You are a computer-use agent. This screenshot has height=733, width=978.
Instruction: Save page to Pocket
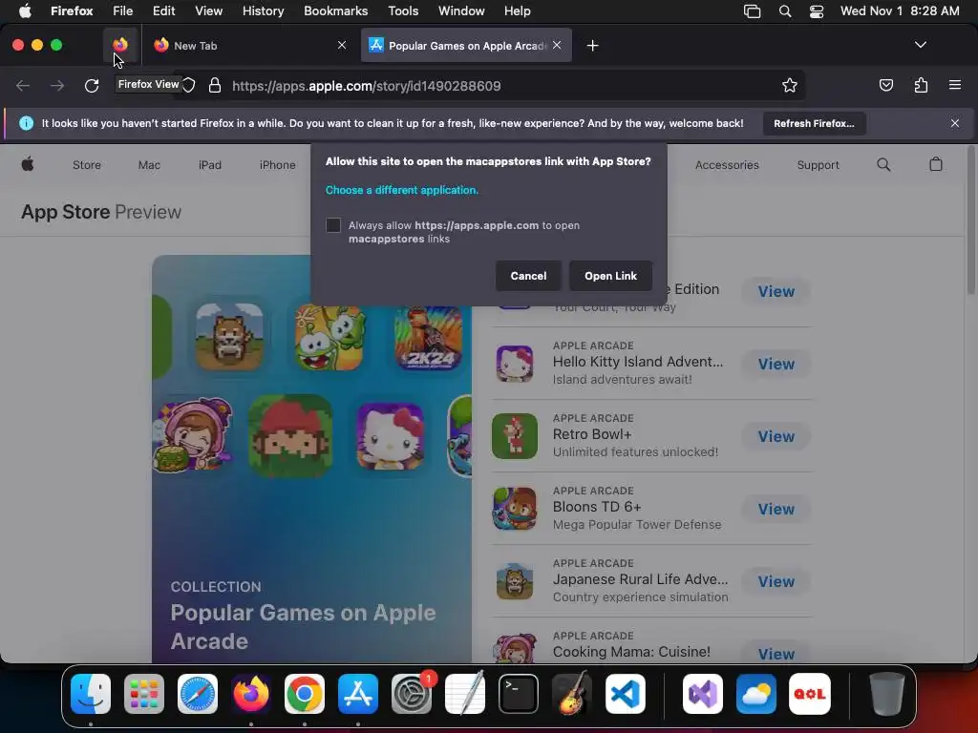coord(885,85)
